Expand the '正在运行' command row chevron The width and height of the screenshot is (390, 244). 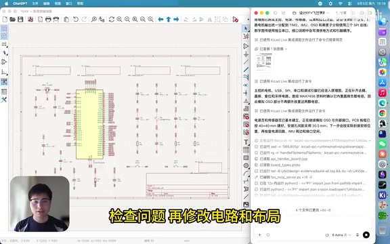(370, 141)
